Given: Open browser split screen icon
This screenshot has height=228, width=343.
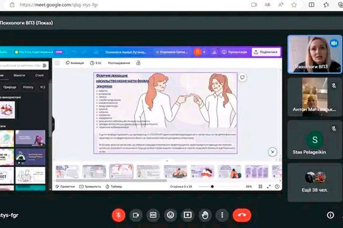Looking at the screenshot, I should [311, 5].
